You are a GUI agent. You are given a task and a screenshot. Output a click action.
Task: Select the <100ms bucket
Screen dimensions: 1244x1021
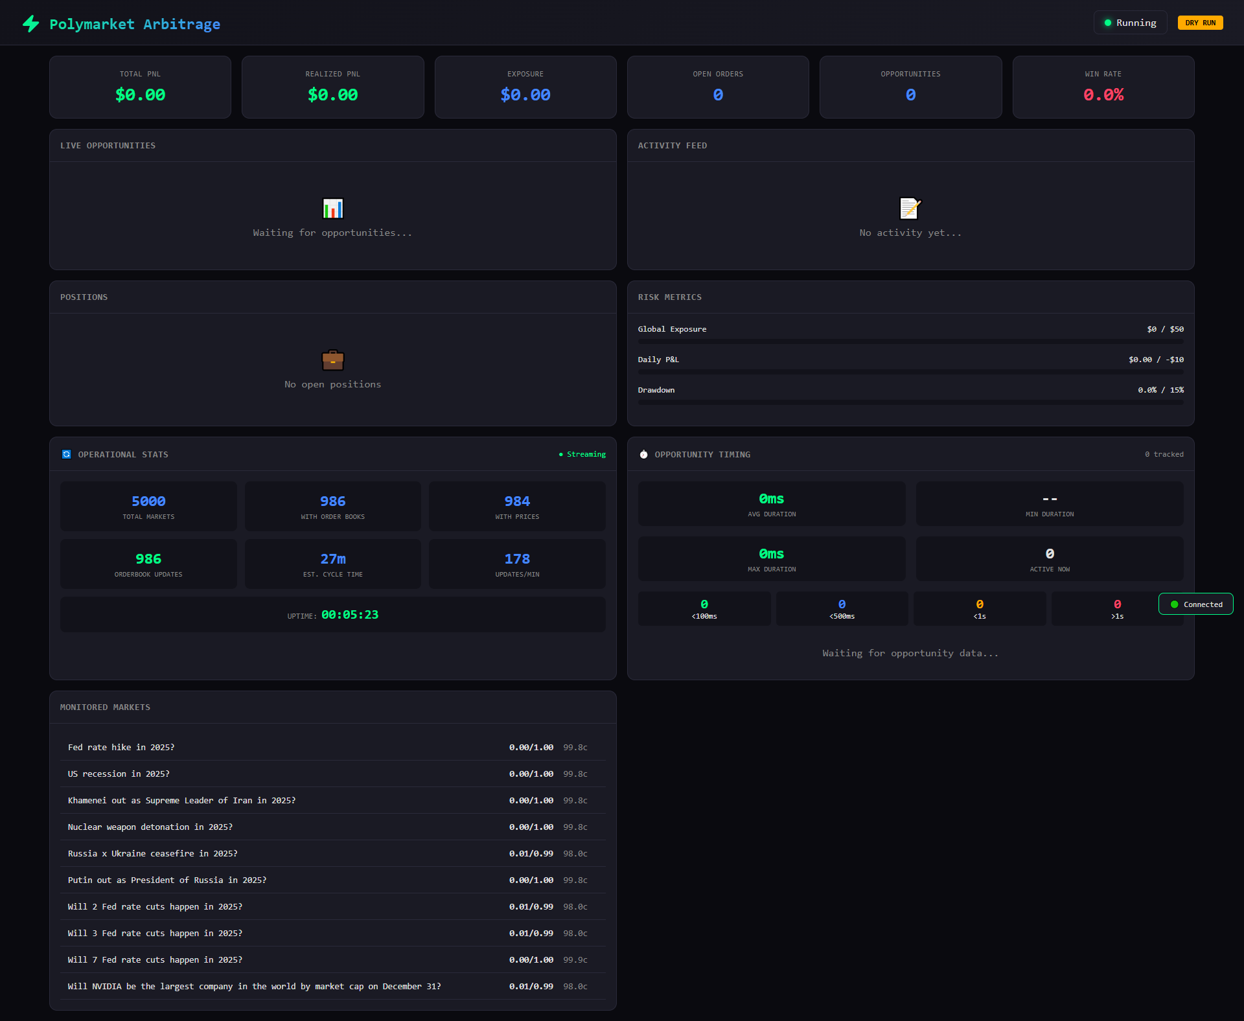pyautogui.click(x=704, y=609)
